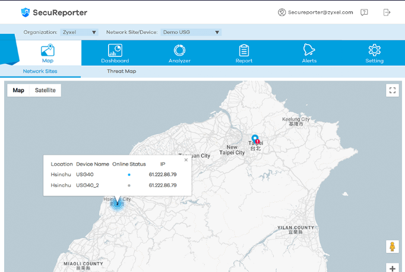Click the USG40_2 device name
This screenshot has height=272, width=405.
[87, 185]
